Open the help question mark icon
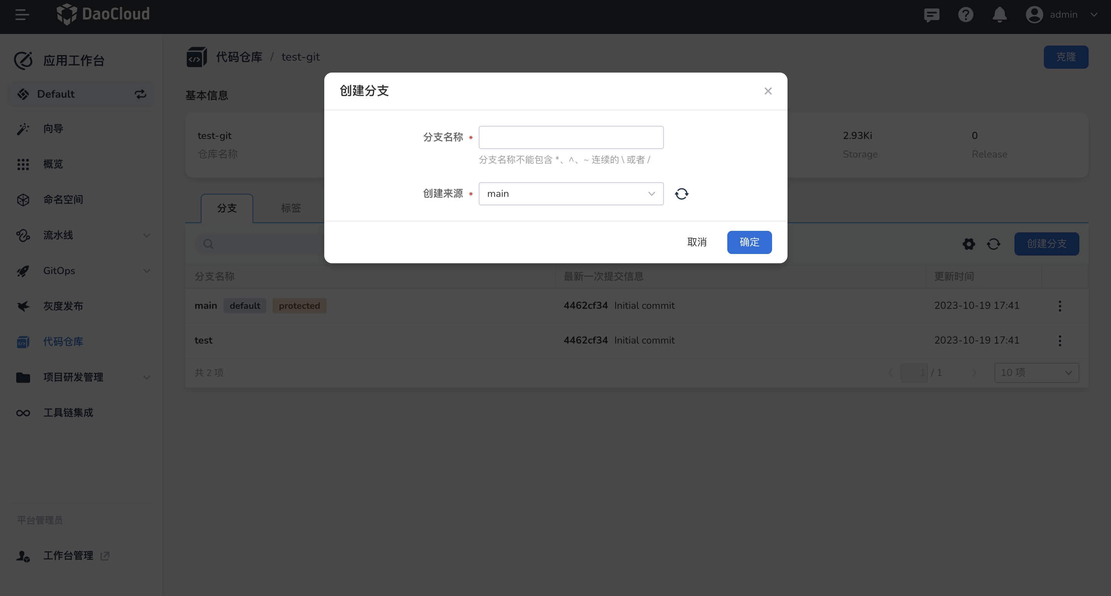The width and height of the screenshot is (1111, 596). pos(965,15)
